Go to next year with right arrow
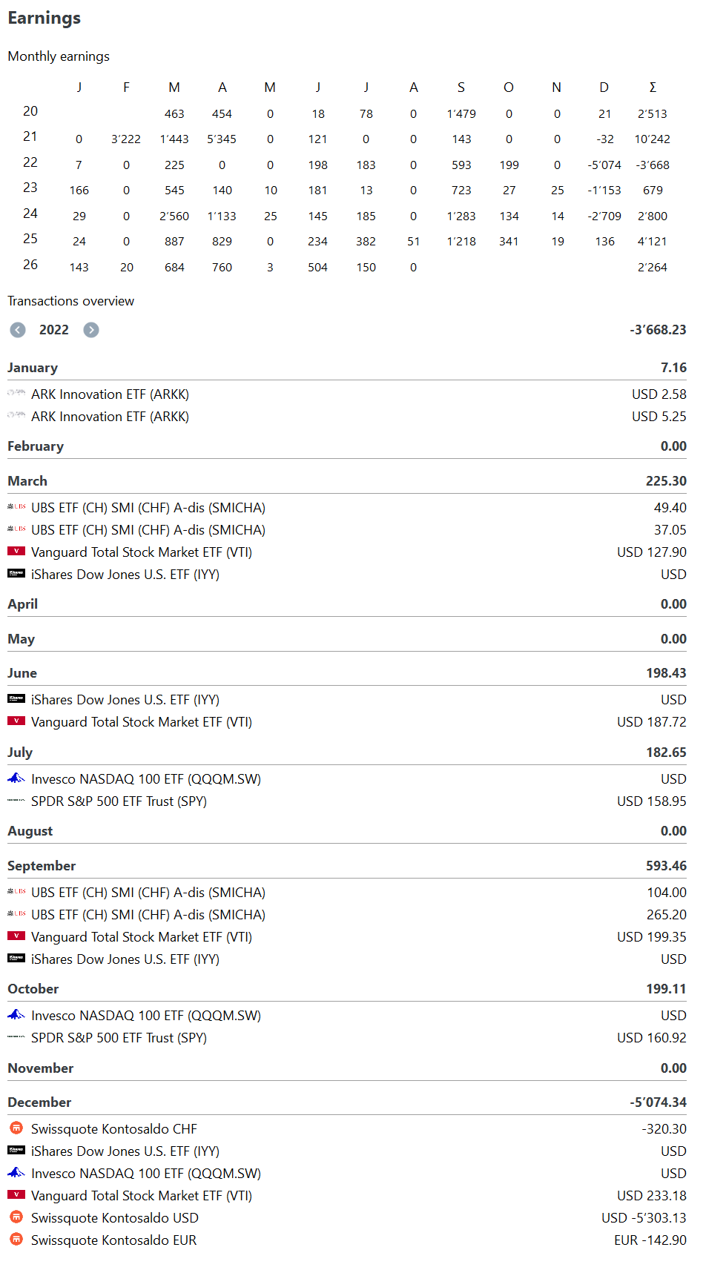The height and width of the screenshot is (1270, 706). [x=91, y=330]
